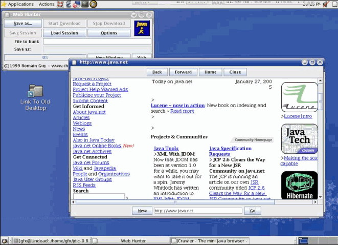
Task: Click Home in the browser window
Action: [210, 72]
